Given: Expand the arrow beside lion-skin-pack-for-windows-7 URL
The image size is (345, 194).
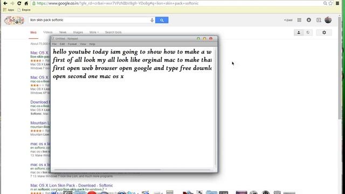Looking at the screenshot, I should pos(106,189).
